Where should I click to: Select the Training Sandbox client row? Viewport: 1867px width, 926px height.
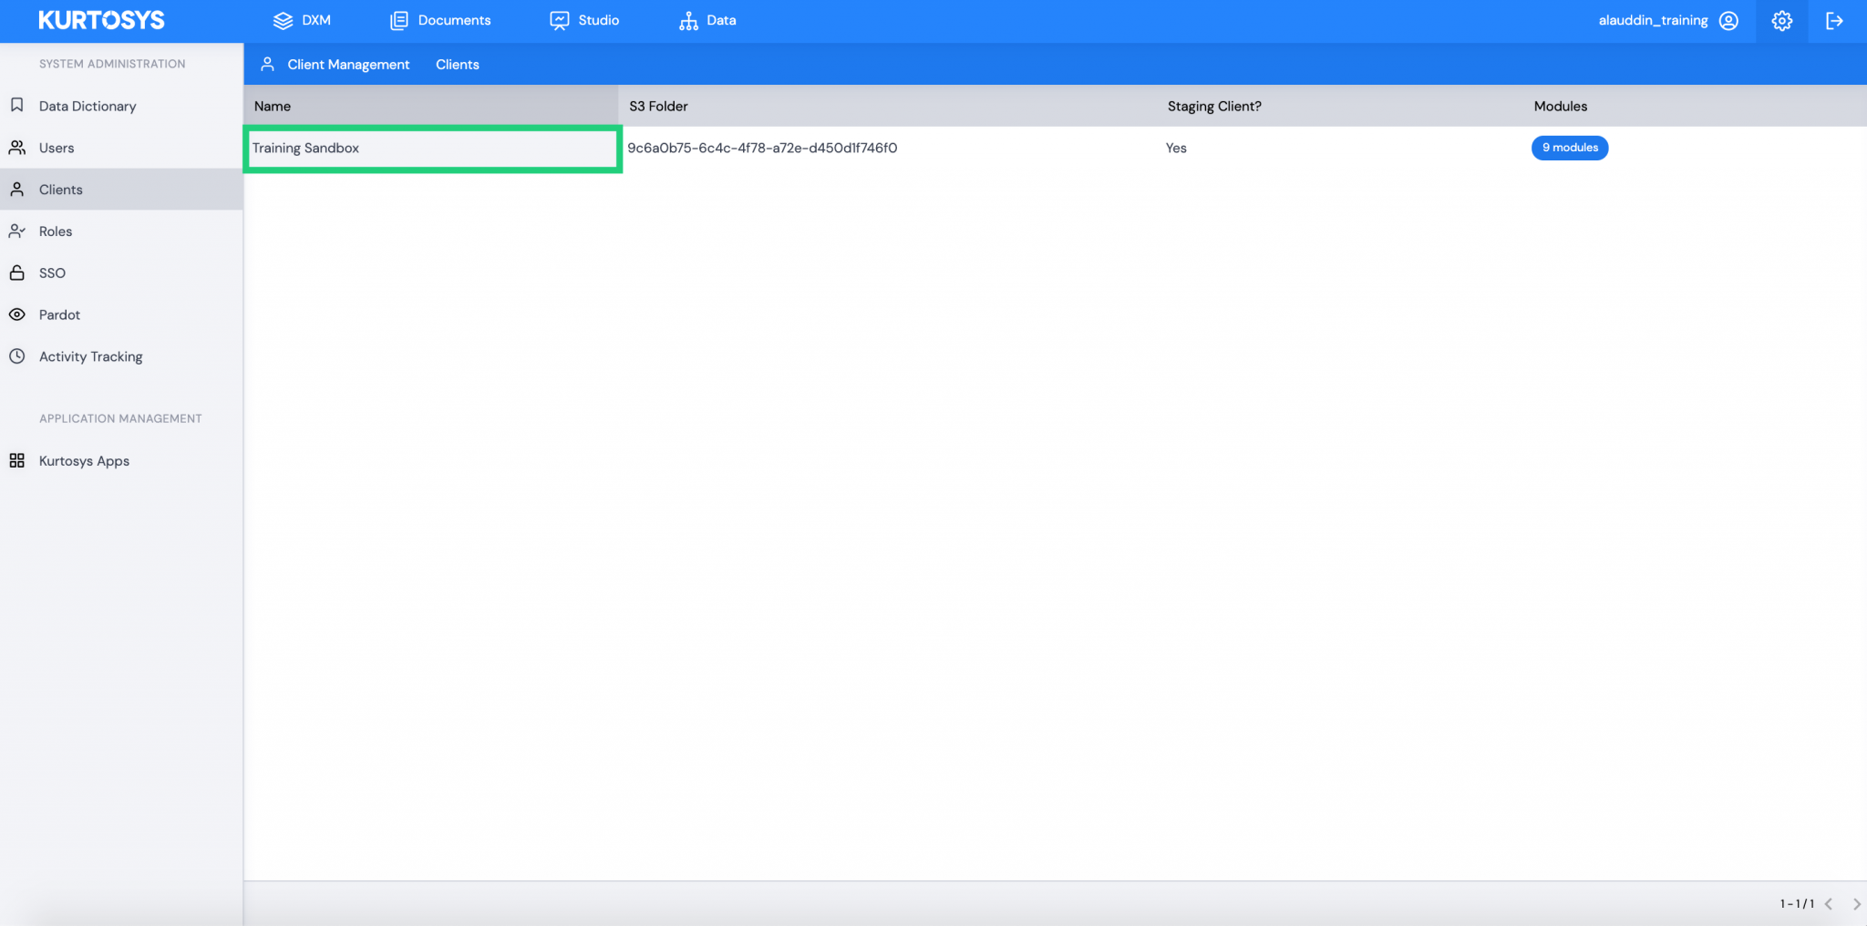432,148
